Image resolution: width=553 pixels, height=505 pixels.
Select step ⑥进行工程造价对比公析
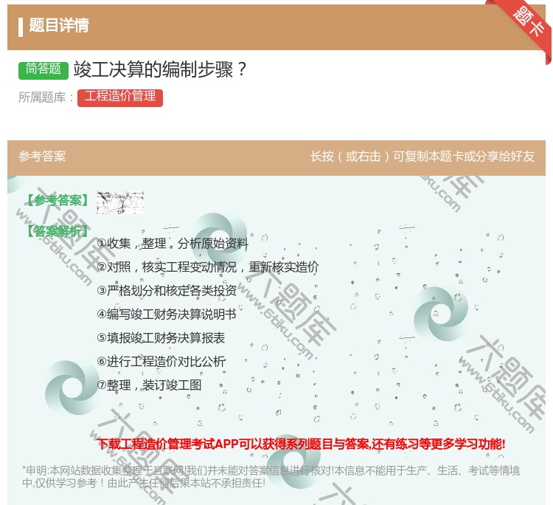161,362
